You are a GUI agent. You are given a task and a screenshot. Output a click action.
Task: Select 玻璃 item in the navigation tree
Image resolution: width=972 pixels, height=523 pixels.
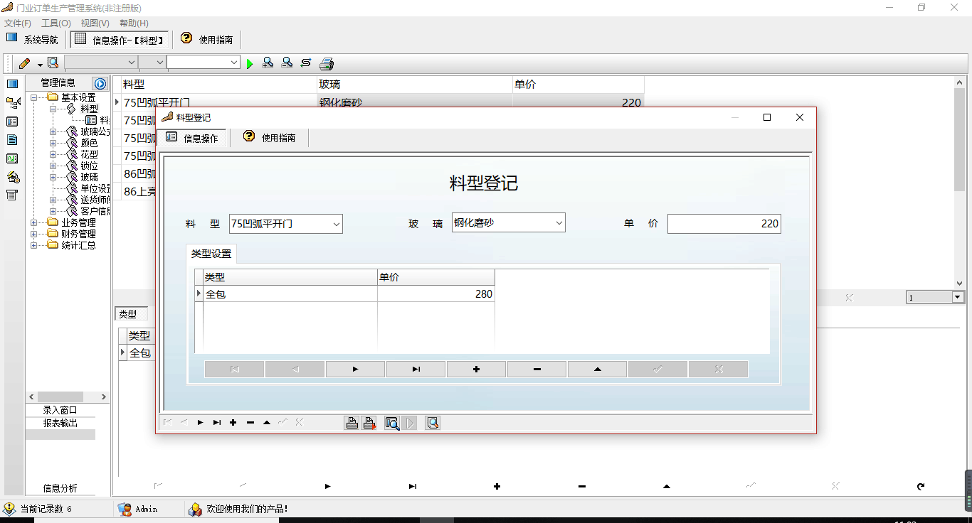click(x=90, y=177)
